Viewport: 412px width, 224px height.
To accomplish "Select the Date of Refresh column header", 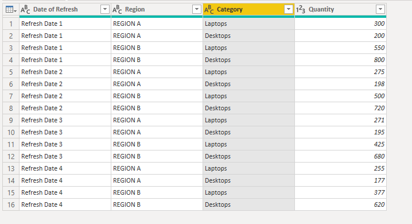I will 65,9.
